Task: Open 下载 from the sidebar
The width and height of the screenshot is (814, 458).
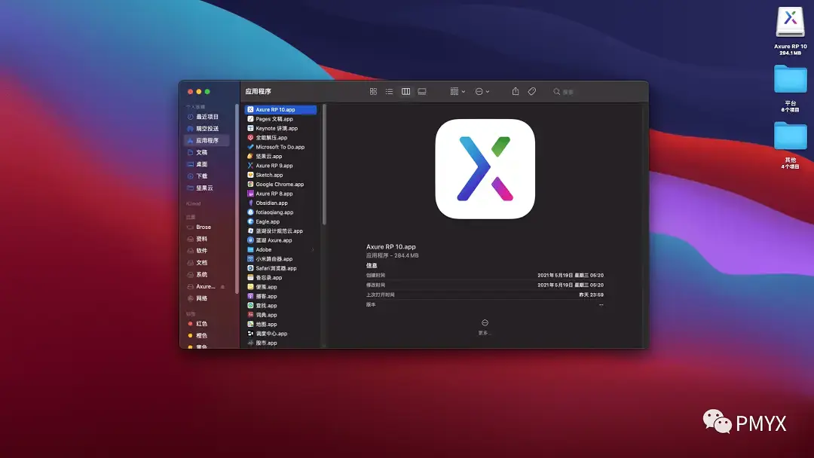Action: [203, 176]
